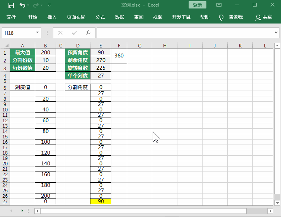Click the Save icon in quick access toolbar
The width and height of the screenshot is (281, 217).
point(11,5)
